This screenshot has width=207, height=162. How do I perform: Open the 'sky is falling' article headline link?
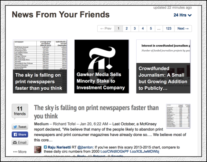(96, 111)
